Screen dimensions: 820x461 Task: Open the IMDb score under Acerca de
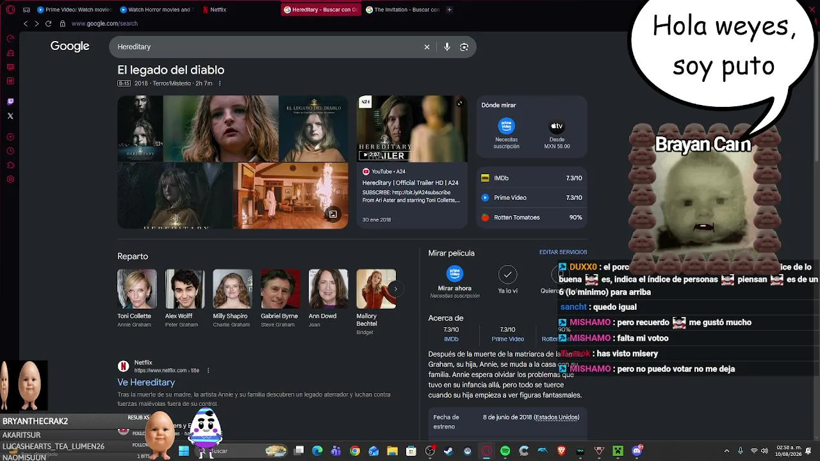(x=451, y=334)
